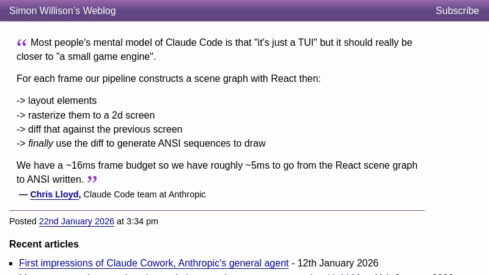Click the purple opening quotation mark icon
The image size is (489, 275).
[22, 42]
